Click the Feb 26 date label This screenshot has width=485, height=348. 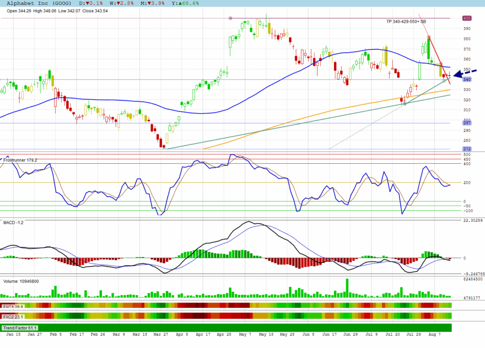coord(98,334)
